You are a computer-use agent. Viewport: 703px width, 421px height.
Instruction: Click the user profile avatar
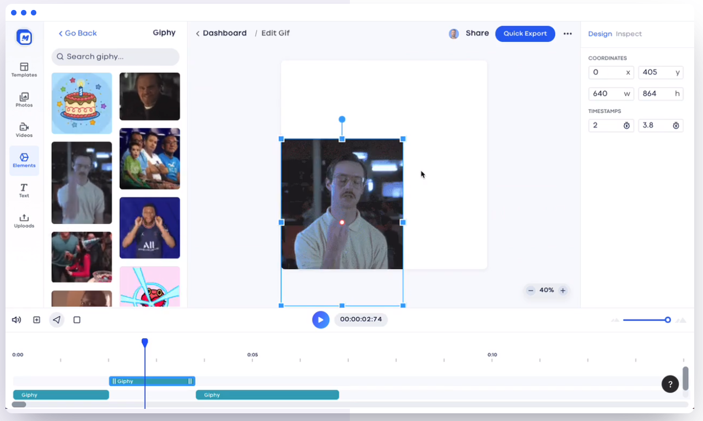(454, 34)
